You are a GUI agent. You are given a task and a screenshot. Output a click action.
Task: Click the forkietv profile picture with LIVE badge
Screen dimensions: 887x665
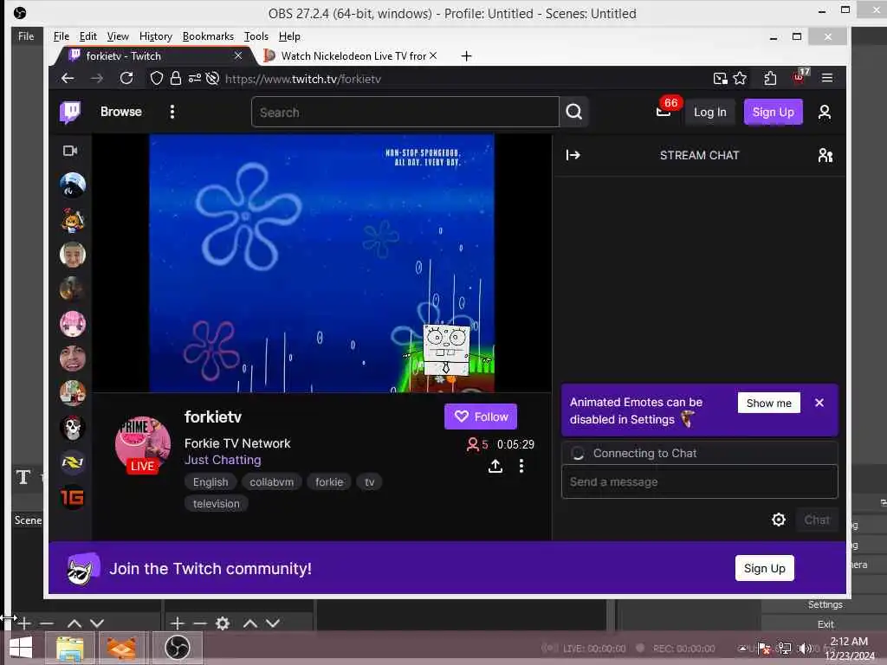(x=143, y=445)
